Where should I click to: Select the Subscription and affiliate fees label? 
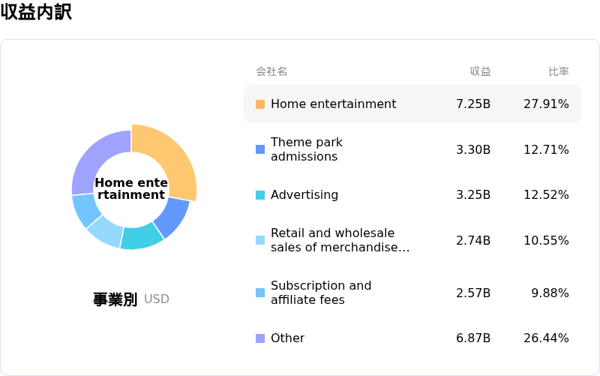coord(321,293)
